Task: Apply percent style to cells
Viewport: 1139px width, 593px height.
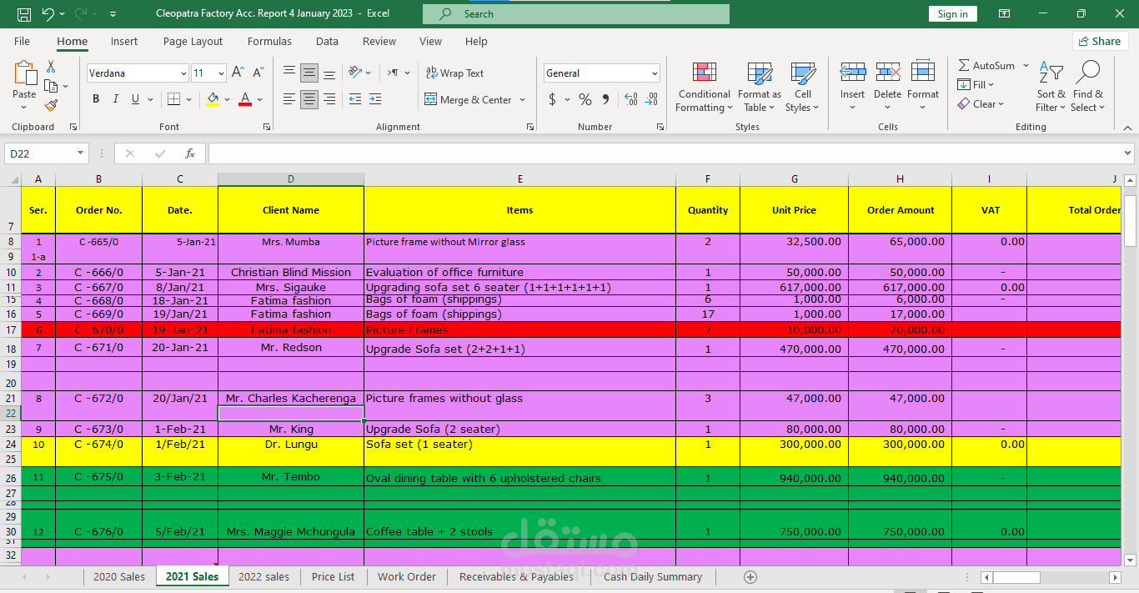Action: (585, 99)
